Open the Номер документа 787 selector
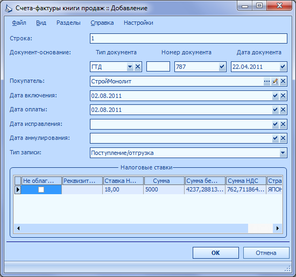 (x=222, y=67)
